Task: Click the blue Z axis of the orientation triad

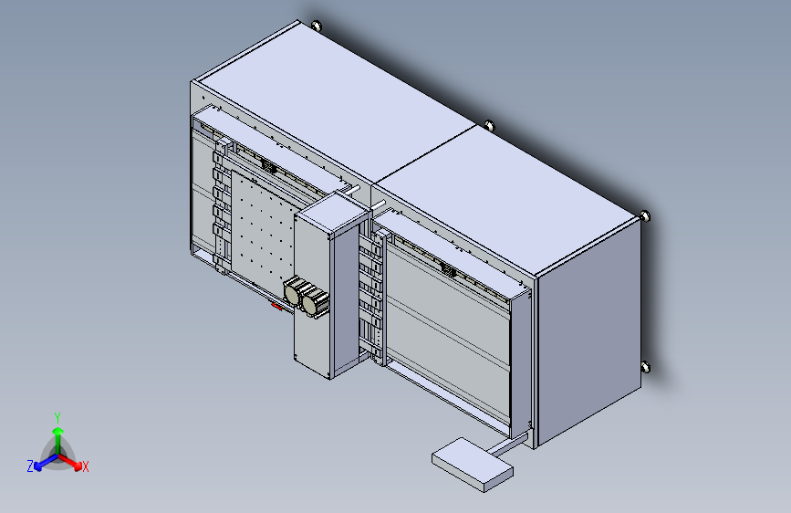Action: tap(45, 463)
